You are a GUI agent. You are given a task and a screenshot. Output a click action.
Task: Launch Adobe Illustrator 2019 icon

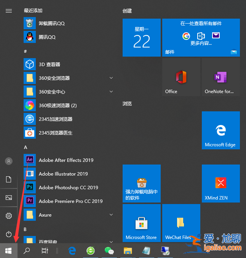tap(30, 174)
